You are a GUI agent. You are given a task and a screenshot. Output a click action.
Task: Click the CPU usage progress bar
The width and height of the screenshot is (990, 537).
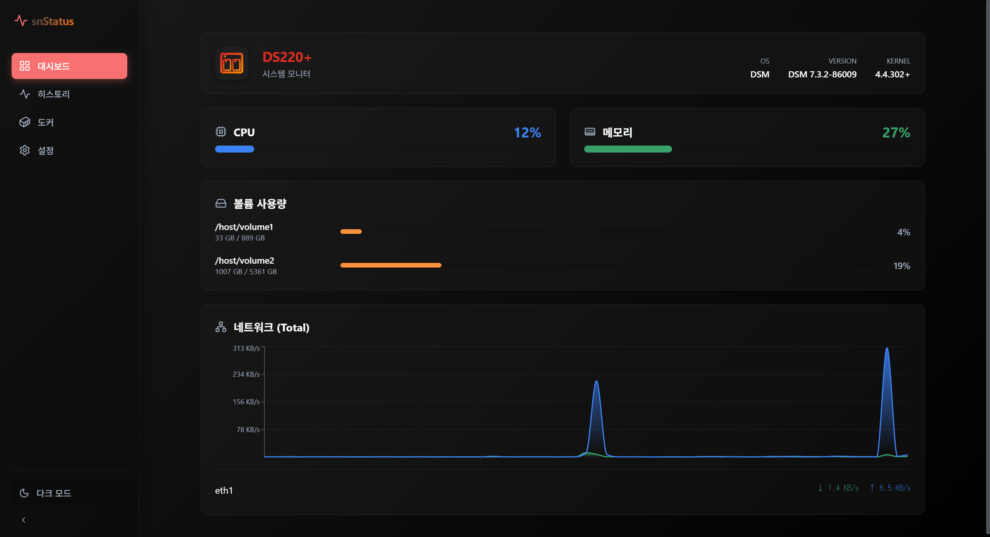[x=234, y=149]
